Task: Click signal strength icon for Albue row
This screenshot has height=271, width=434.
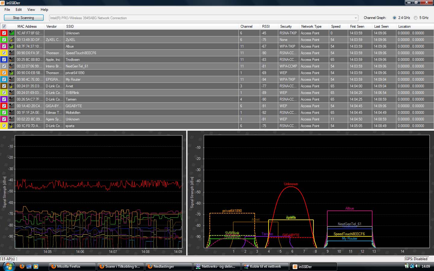Action: click(11, 46)
